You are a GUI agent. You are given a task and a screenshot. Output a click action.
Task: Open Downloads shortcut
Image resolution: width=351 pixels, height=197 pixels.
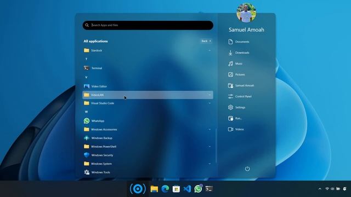[239, 53]
